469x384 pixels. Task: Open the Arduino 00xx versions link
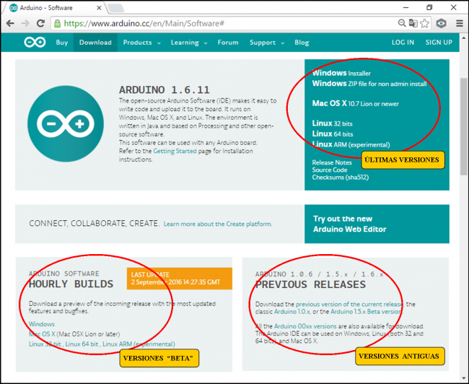[305, 326]
